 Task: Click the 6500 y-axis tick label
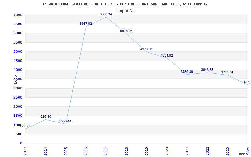(x=18, y=24)
